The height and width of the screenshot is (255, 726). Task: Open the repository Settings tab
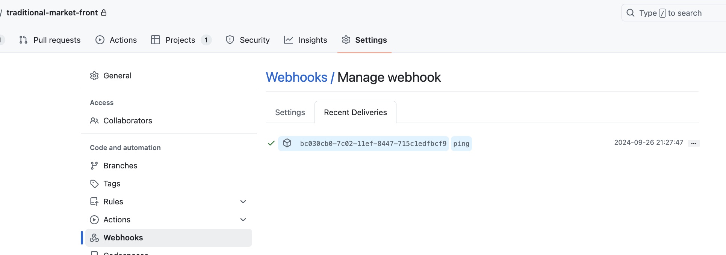(364, 40)
